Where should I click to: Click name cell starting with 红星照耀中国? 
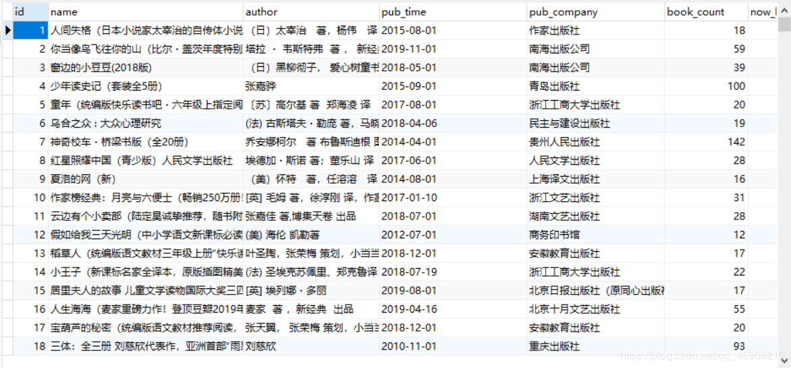[x=146, y=161]
